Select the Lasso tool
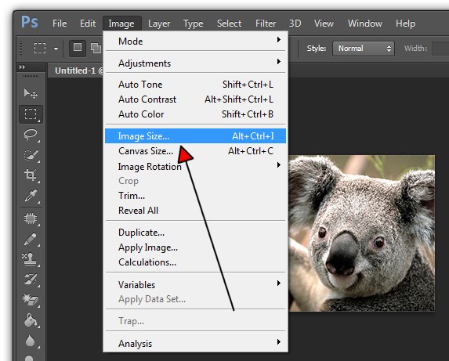 [31, 135]
